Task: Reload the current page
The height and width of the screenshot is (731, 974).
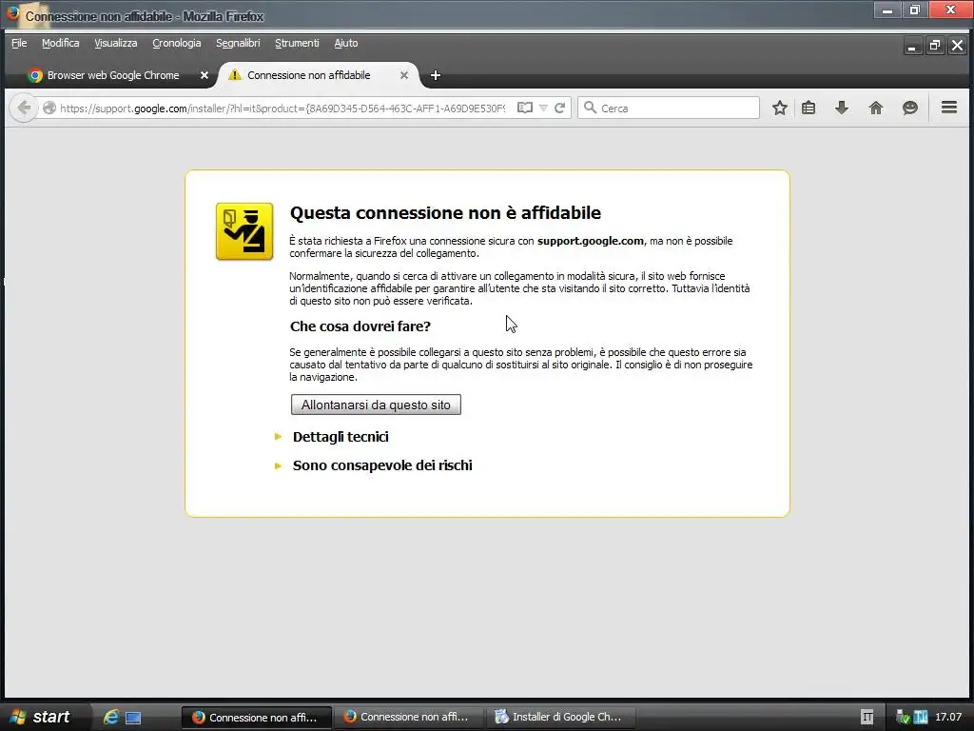Action: tap(559, 108)
